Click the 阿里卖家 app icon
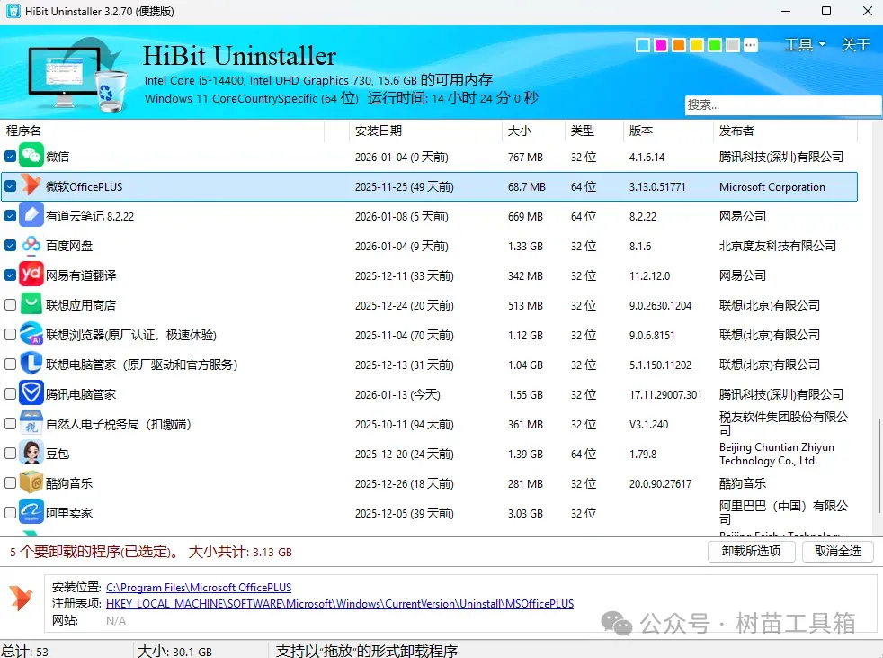The image size is (883, 658). tap(31, 512)
